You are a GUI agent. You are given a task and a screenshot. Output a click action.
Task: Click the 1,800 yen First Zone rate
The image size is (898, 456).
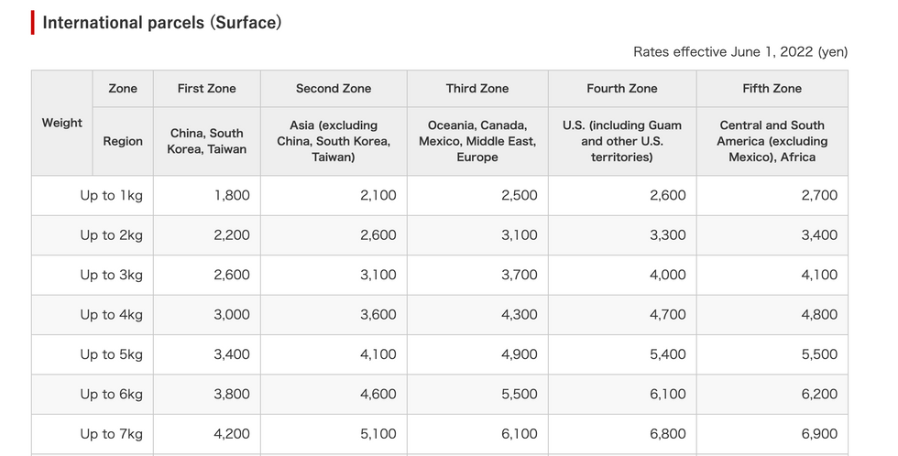[231, 195]
